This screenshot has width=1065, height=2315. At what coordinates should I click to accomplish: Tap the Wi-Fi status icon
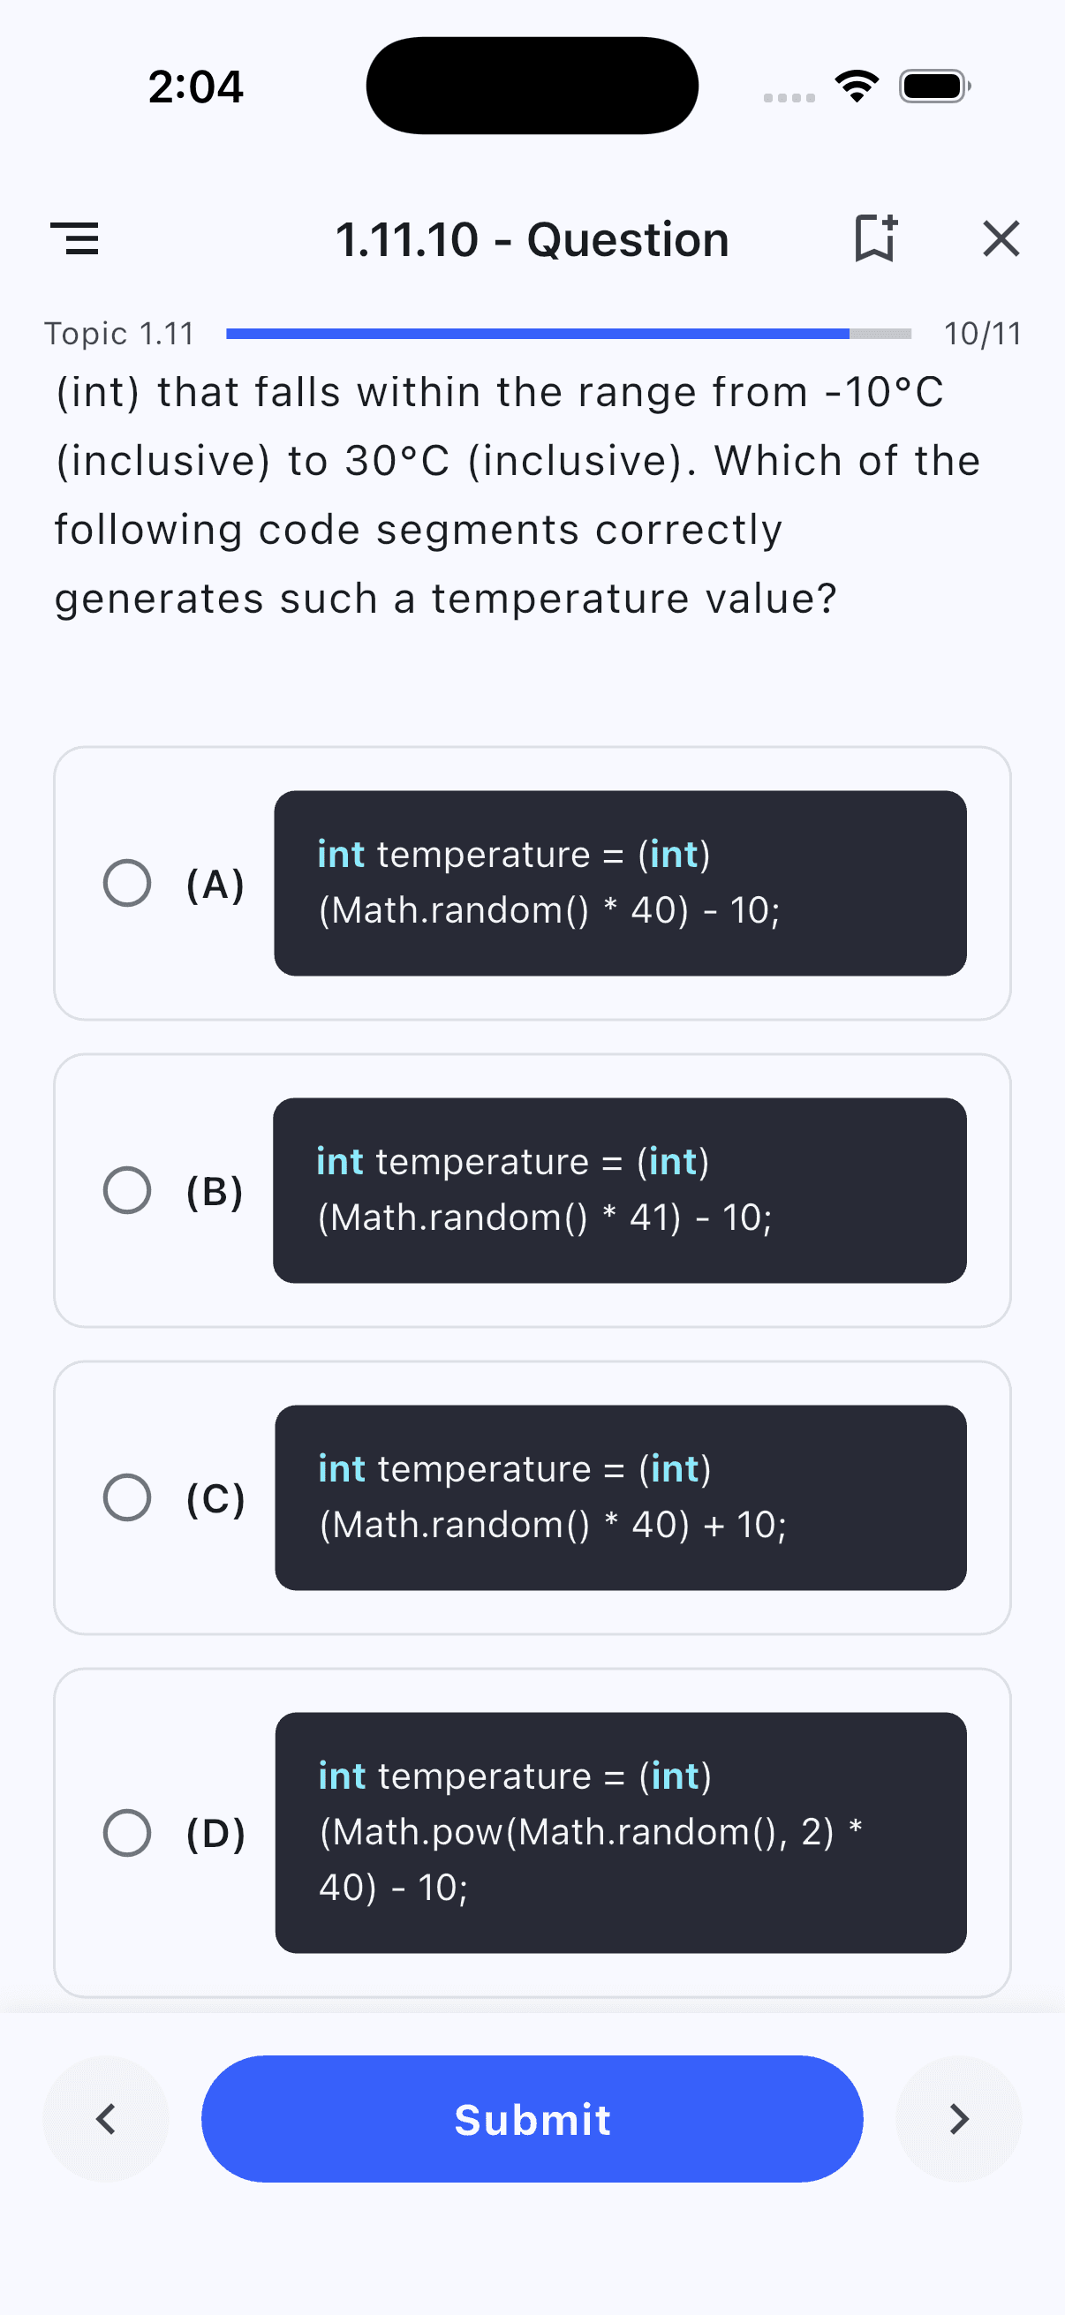tap(857, 87)
